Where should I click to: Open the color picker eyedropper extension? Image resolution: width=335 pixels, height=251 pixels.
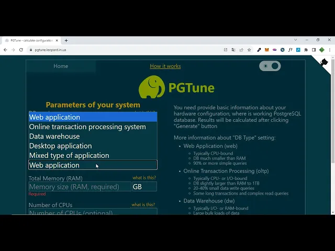pyautogui.click(x=259, y=50)
